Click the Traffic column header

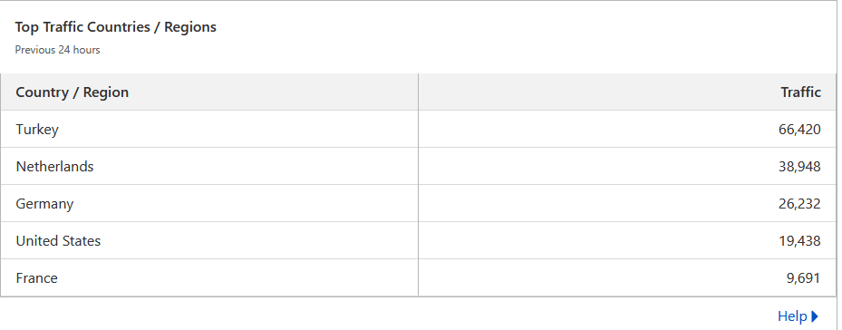(x=800, y=92)
